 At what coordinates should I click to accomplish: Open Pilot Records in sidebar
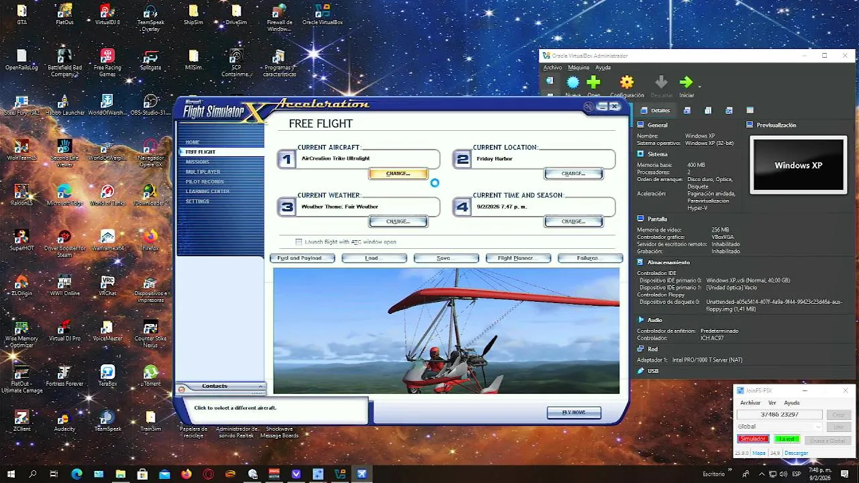205,182
